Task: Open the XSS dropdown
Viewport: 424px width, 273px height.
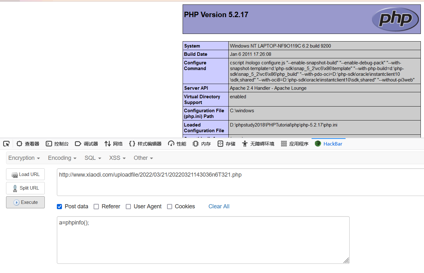Action: 117,158
